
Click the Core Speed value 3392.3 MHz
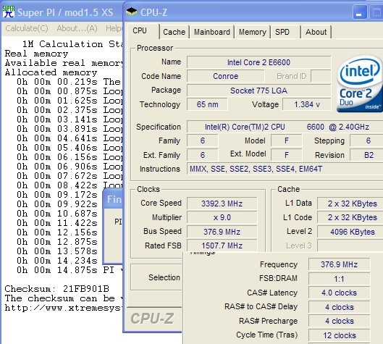pos(222,204)
